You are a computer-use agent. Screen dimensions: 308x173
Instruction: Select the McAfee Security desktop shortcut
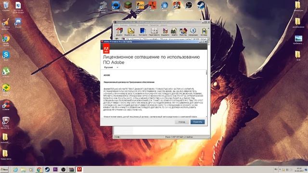6,123
